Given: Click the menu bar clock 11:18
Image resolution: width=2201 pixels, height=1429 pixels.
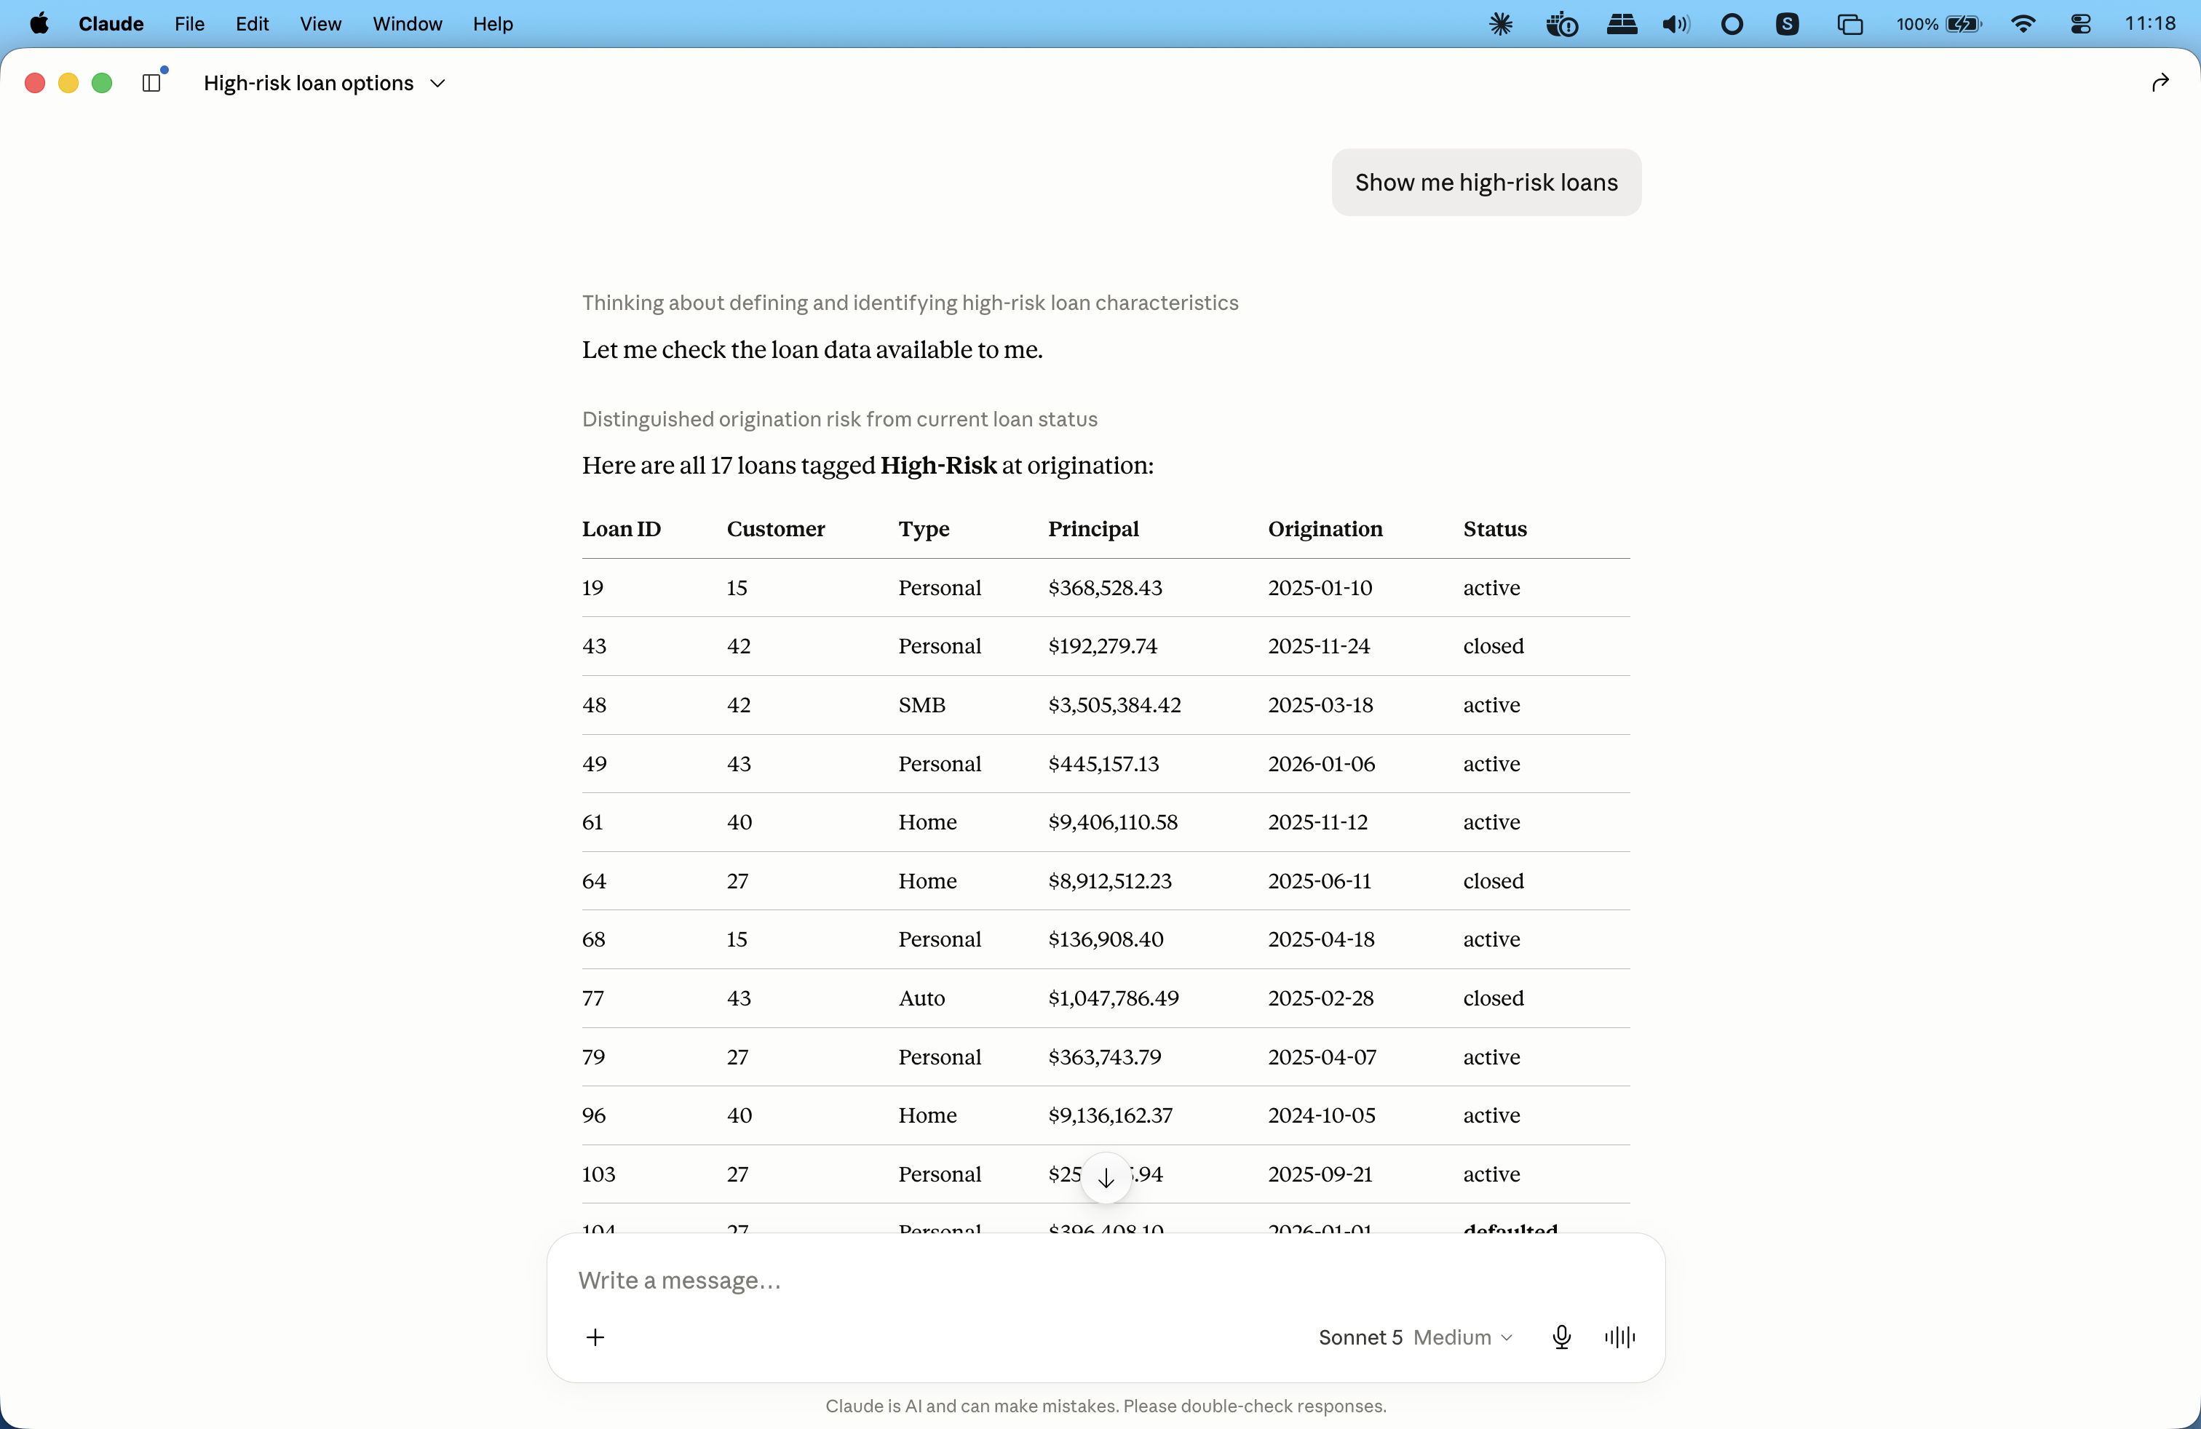Looking at the screenshot, I should pyautogui.click(x=2150, y=24).
